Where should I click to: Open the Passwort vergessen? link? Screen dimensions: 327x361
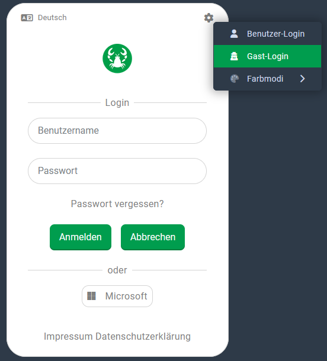(117, 204)
